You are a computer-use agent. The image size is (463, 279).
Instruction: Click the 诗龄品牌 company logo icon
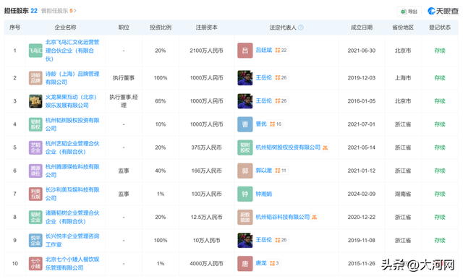coord(35,78)
